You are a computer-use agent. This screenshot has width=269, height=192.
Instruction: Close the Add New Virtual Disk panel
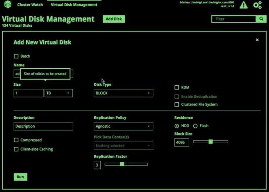[257, 40]
